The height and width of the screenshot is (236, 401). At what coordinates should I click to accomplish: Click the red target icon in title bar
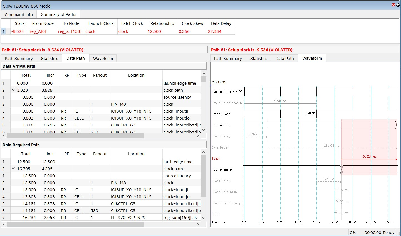tap(393, 5)
